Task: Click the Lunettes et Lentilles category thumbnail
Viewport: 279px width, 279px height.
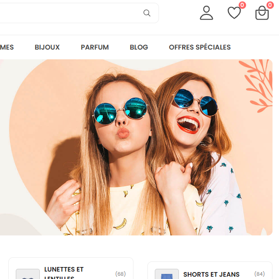Action: (x=28, y=274)
